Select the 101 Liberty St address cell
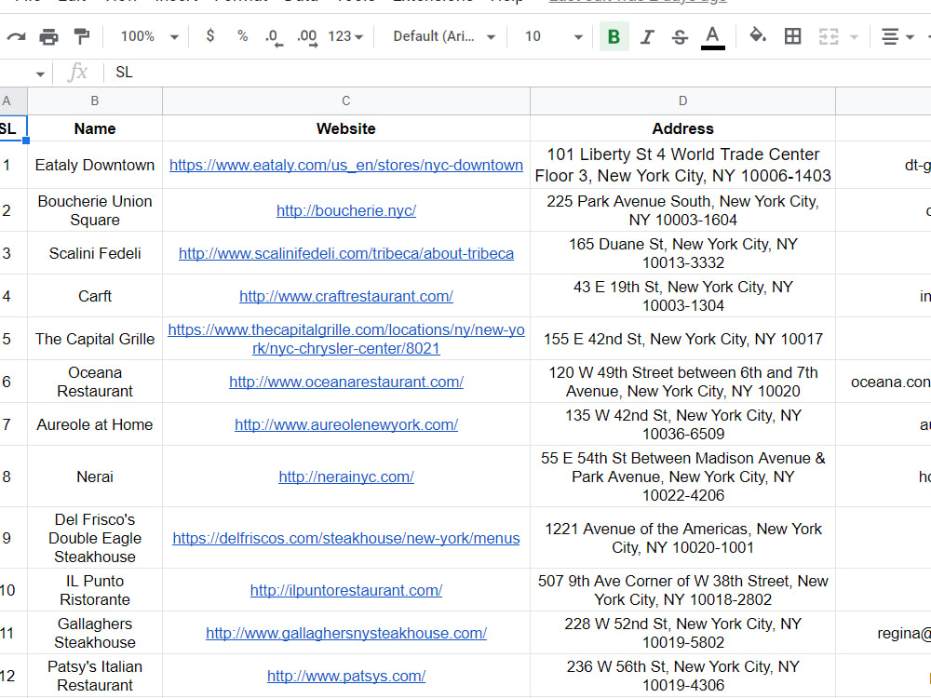This screenshot has width=931, height=698. pos(682,165)
